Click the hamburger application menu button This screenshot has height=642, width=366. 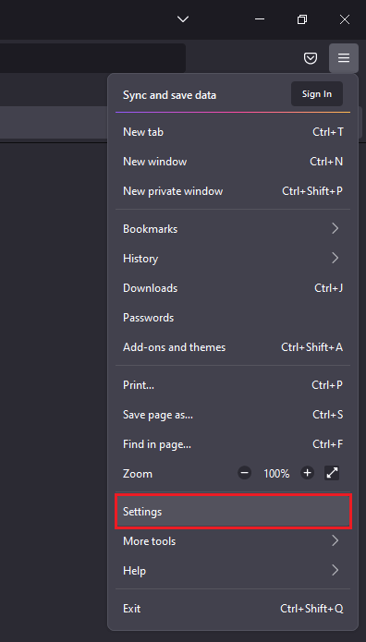[x=344, y=58]
